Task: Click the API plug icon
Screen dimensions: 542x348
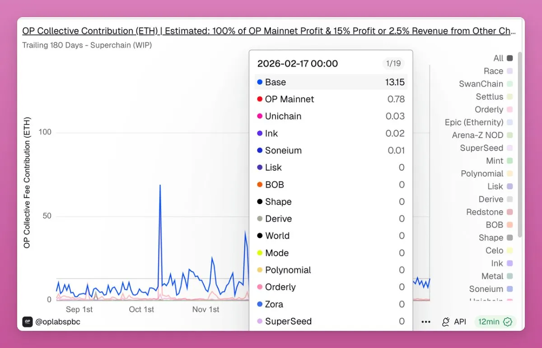Action: [x=446, y=322]
